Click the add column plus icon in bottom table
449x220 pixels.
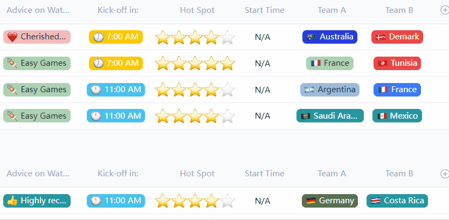point(444,174)
